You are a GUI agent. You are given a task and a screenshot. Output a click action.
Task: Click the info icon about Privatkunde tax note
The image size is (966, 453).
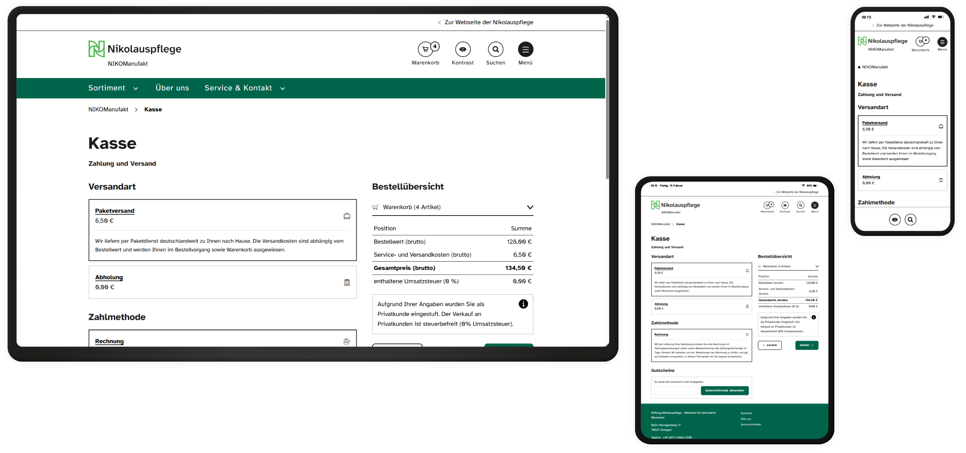523,304
